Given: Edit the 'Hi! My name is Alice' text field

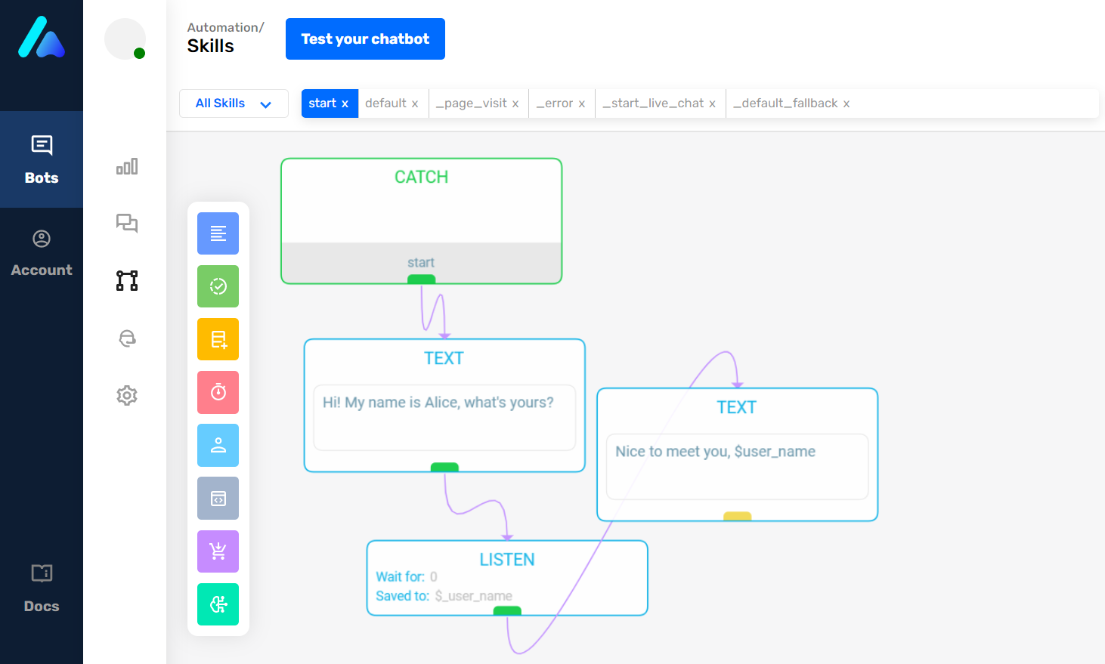Looking at the screenshot, I should (444, 418).
